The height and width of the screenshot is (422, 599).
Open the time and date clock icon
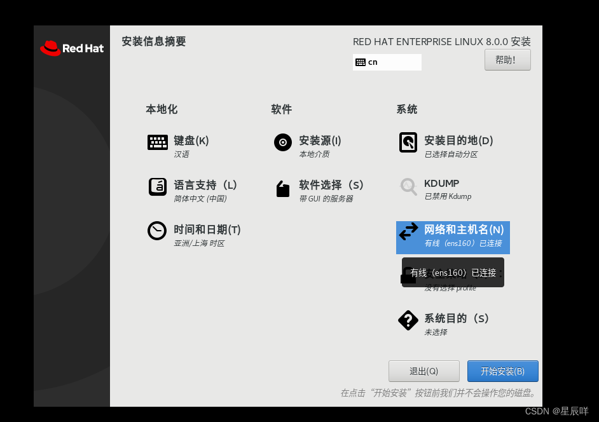pos(157,231)
